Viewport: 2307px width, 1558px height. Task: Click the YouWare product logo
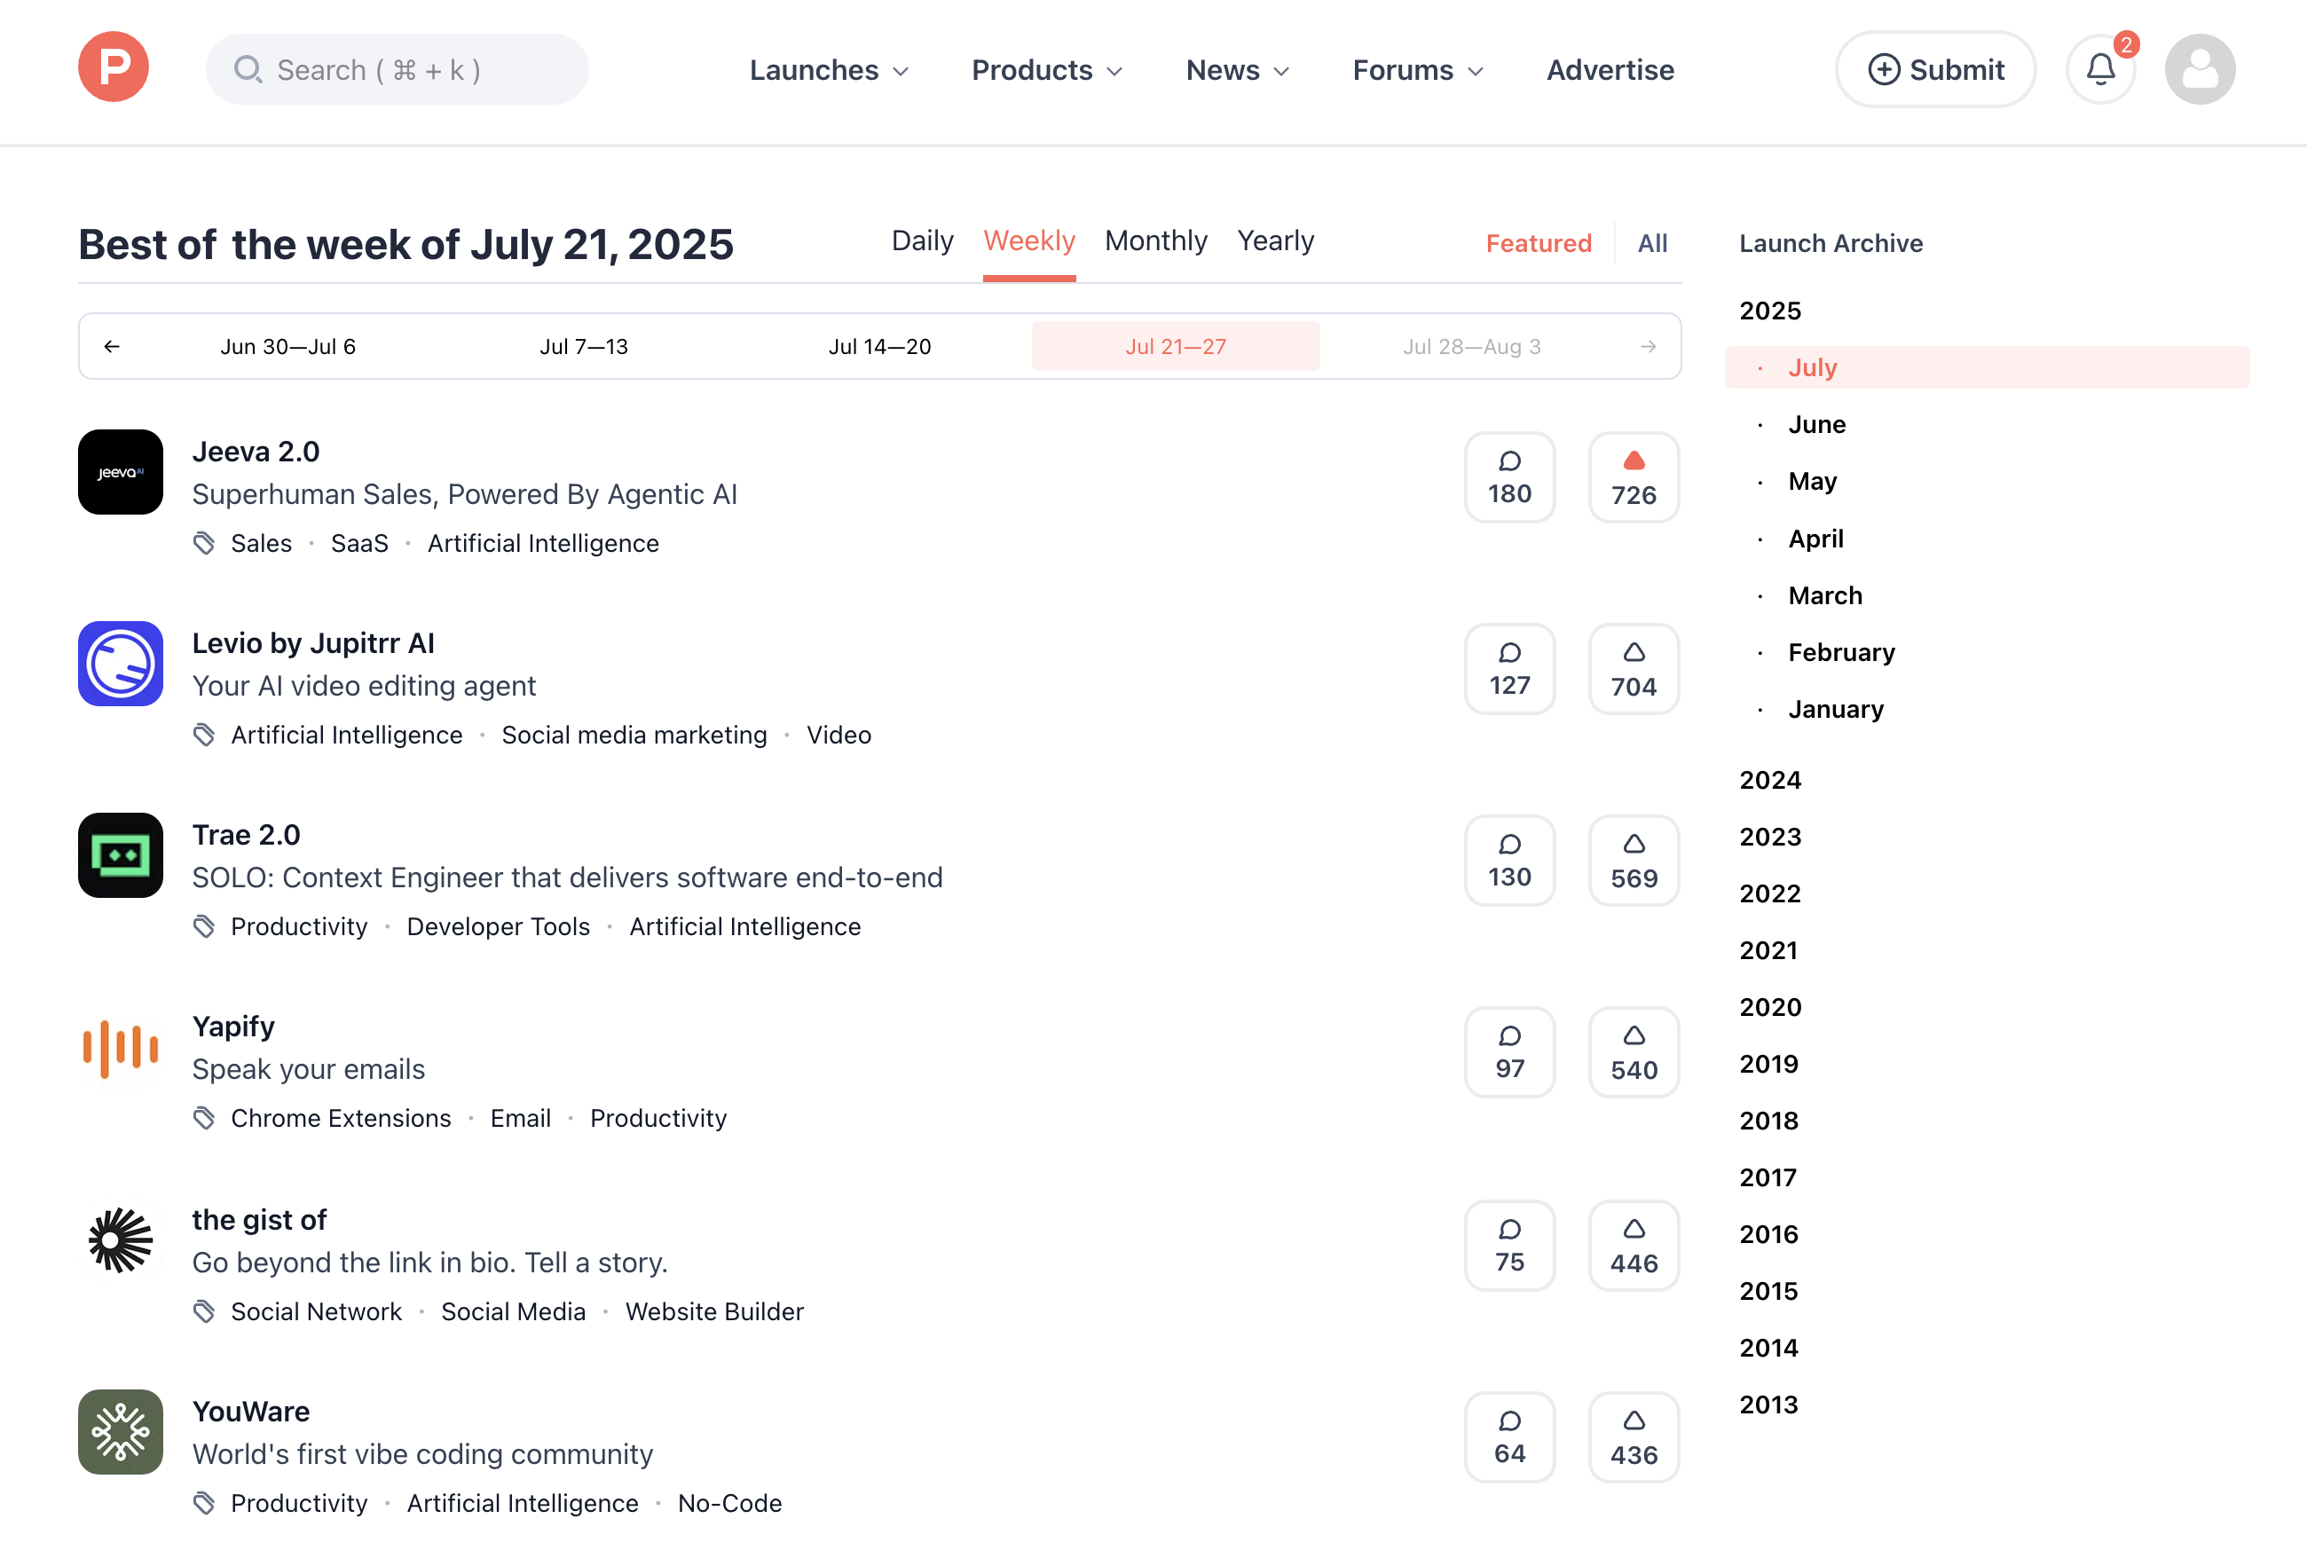(x=120, y=1432)
